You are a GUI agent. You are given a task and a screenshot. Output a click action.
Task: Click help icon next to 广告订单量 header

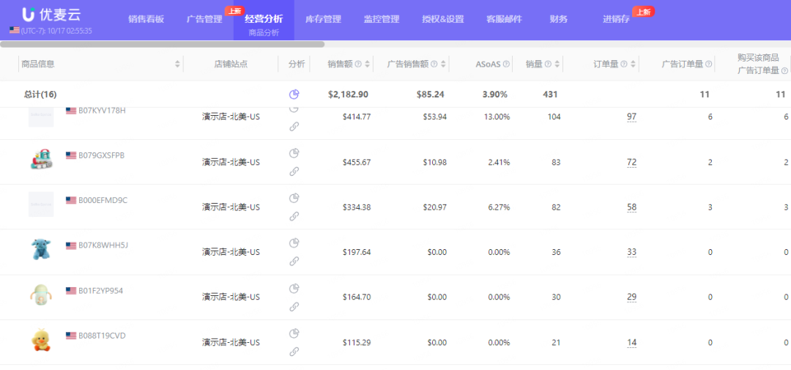pos(709,64)
